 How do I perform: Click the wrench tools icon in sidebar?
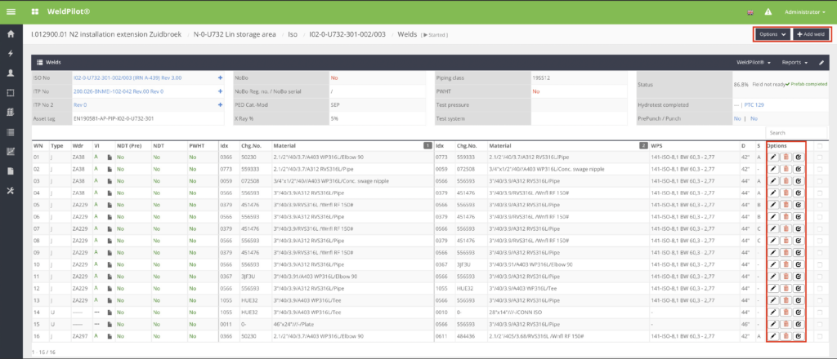click(10, 191)
